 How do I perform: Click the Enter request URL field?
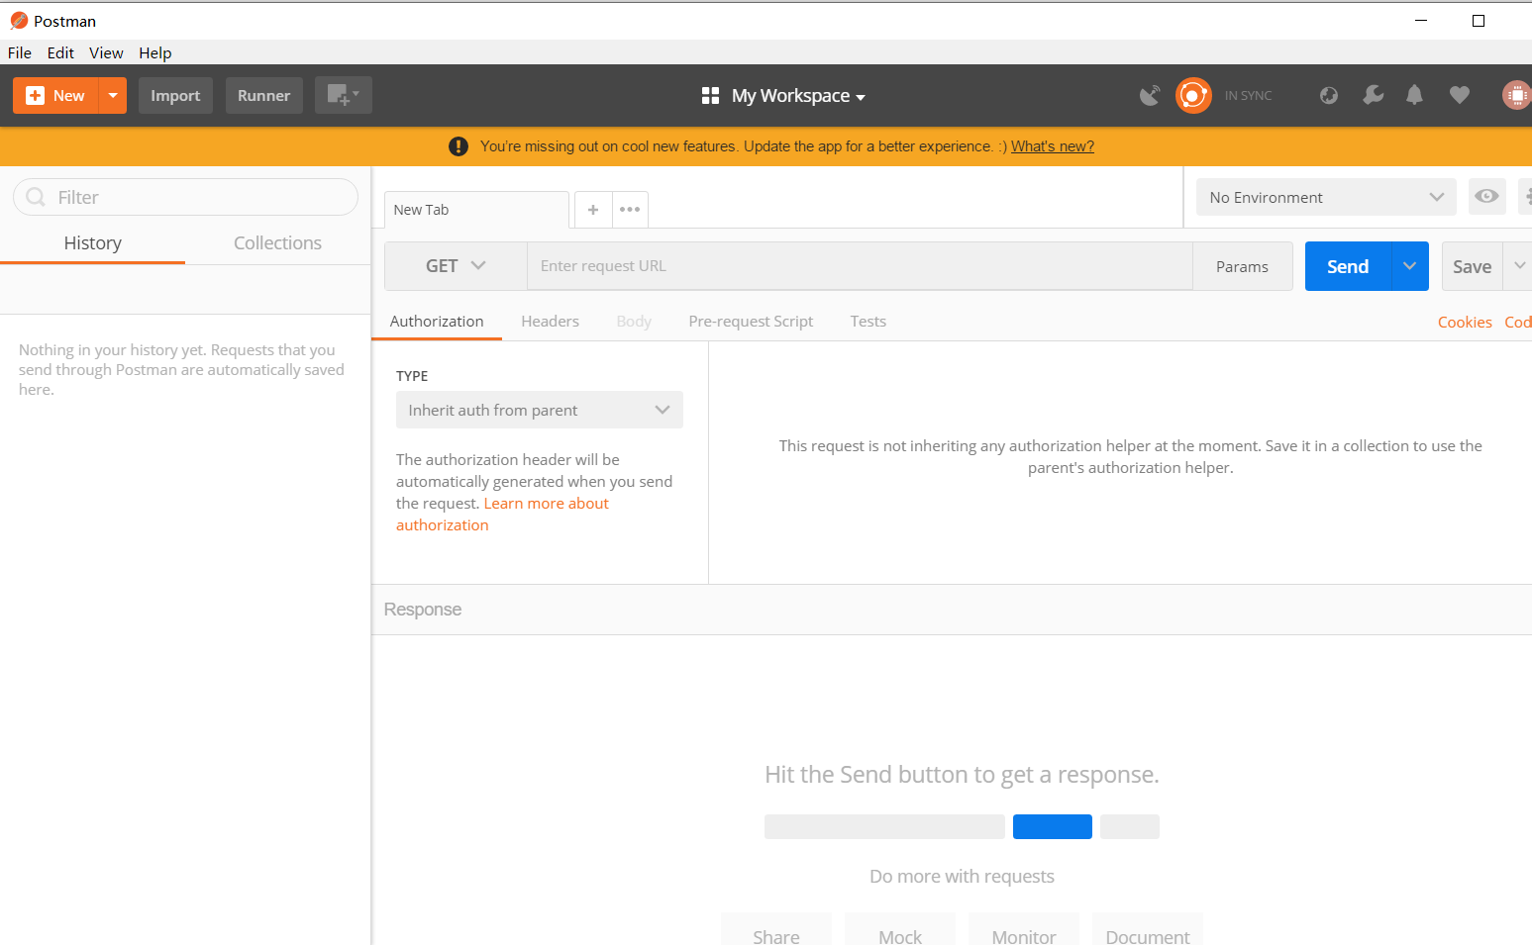(860, 266)
